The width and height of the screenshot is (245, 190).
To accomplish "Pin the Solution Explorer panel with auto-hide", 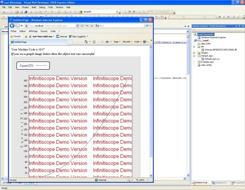I will click(x=239, y=26).
